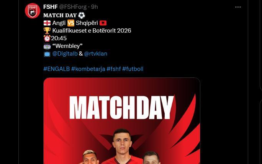Click the trophy emoji
This screenshot has width=262, height=164.
[47, 31]
